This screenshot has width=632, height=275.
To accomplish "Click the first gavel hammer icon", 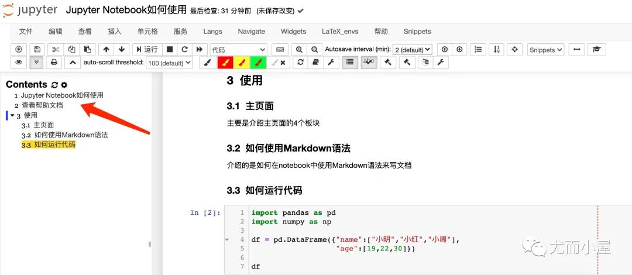I will tap(388, 63).
